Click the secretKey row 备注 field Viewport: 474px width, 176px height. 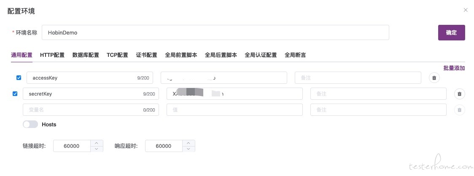pyautogui.click(x=378, y=94)
